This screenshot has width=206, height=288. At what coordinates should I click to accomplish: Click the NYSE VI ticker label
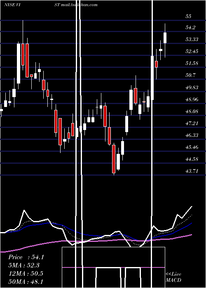tap(12, 5)
